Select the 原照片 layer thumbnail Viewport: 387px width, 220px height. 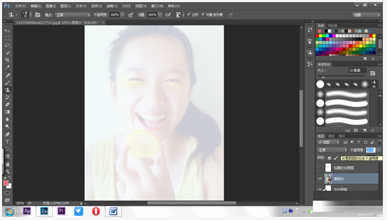click(x=328, y=179)
